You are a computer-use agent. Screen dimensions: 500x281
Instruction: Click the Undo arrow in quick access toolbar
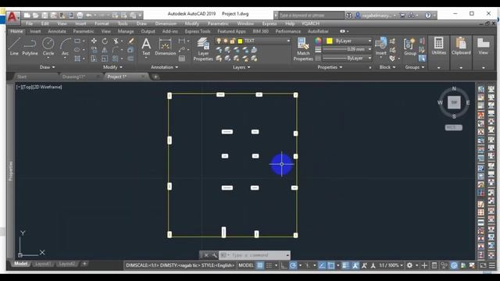click(89, 16)
